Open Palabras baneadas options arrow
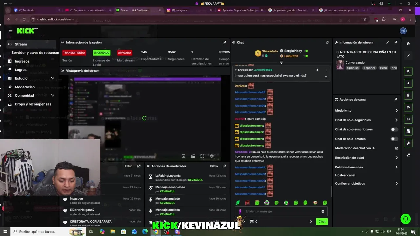420x236 pixels. click(396, 167)
